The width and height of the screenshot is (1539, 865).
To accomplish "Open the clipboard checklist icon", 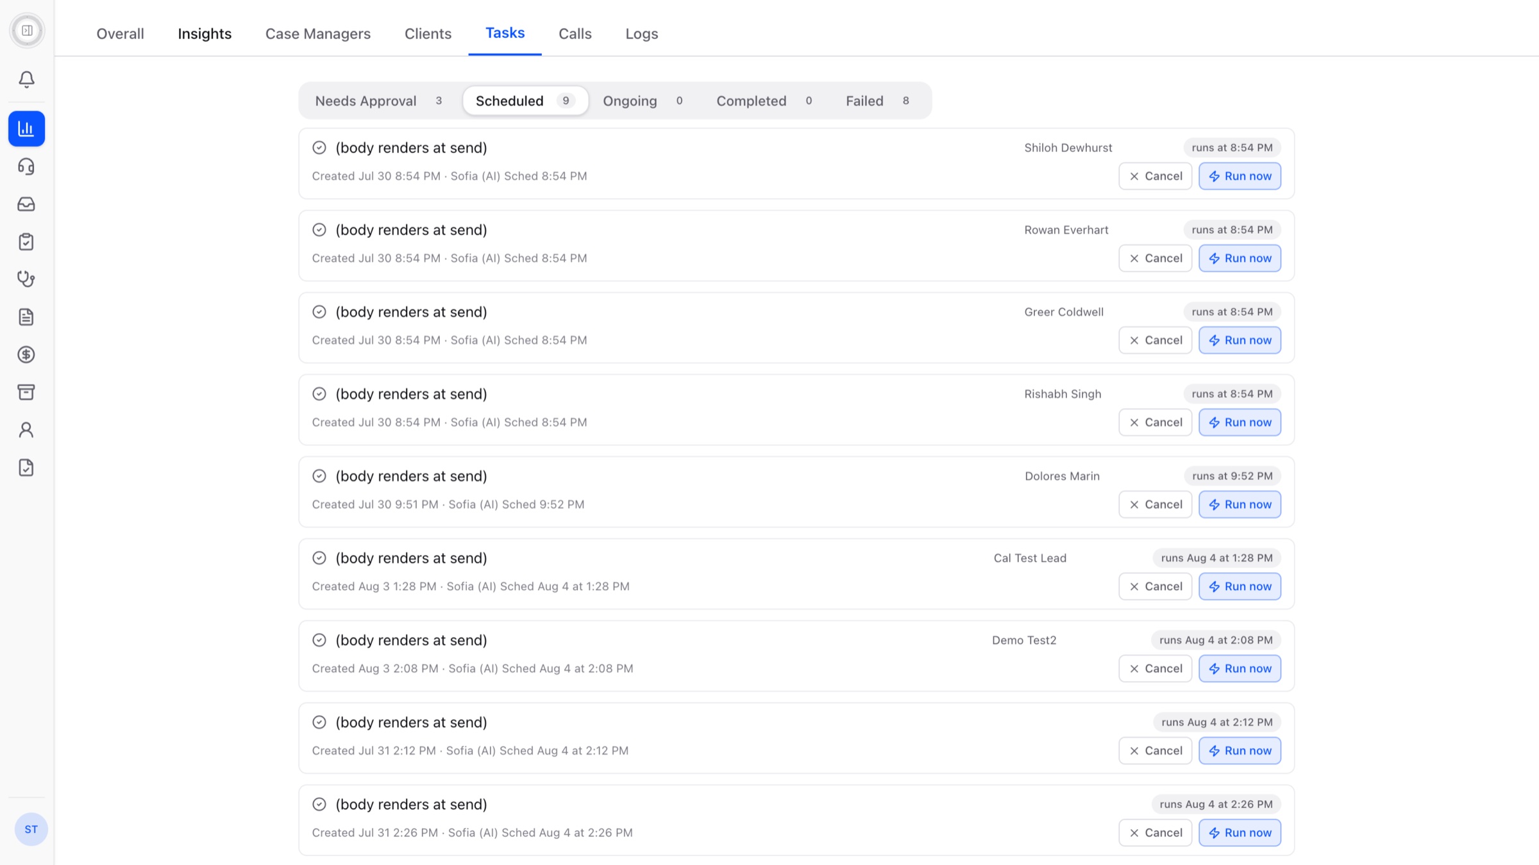I will 26,242.
